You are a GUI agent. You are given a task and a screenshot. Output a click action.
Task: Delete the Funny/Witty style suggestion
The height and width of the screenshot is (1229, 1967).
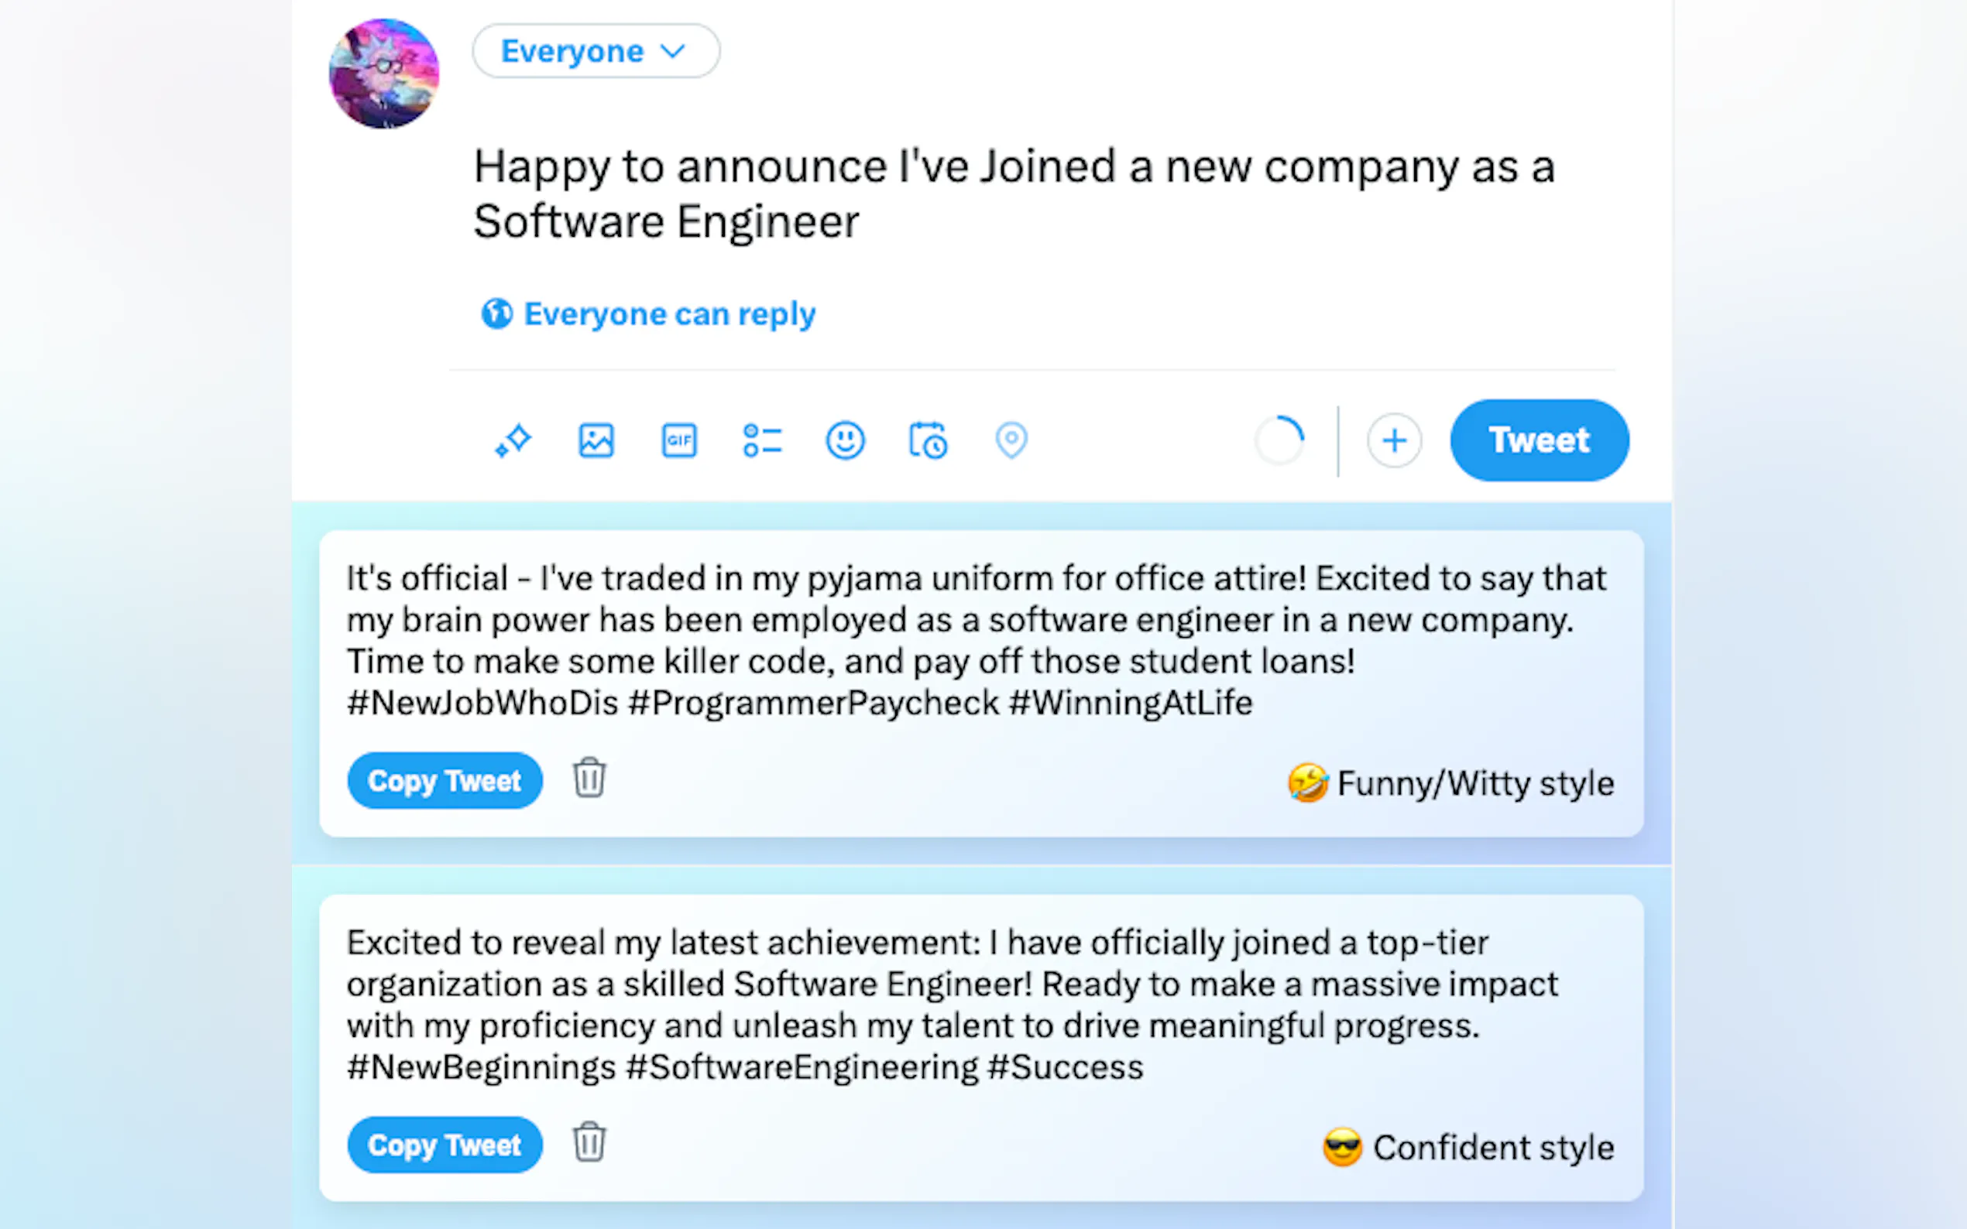(x=589, y=779)
